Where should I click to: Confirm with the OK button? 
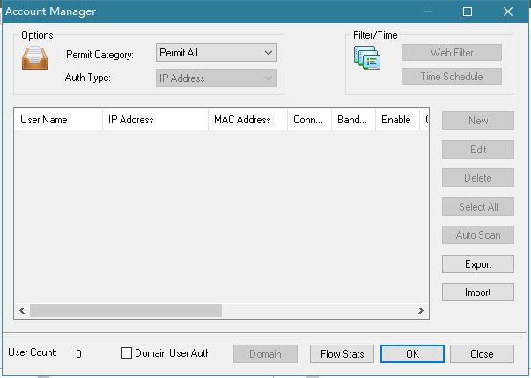coord(412,354)
